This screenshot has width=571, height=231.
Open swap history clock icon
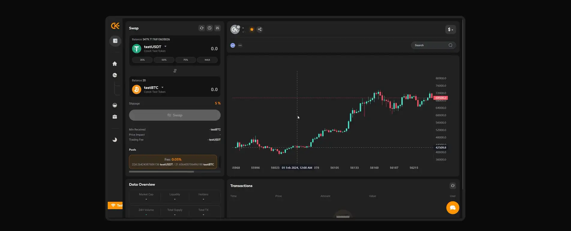209,28
